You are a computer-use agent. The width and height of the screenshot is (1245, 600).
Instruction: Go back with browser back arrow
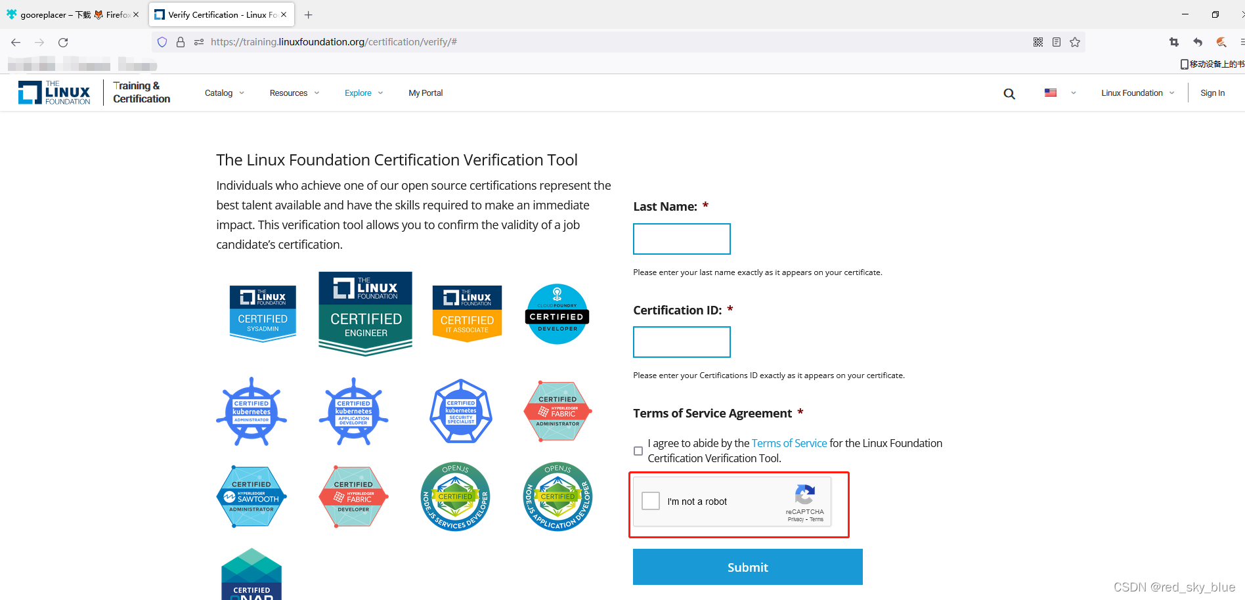[16, 42]
